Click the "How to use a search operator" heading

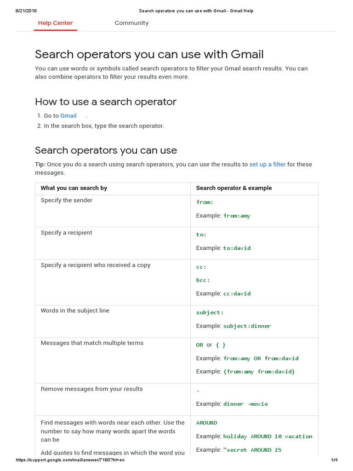point(106,102)
